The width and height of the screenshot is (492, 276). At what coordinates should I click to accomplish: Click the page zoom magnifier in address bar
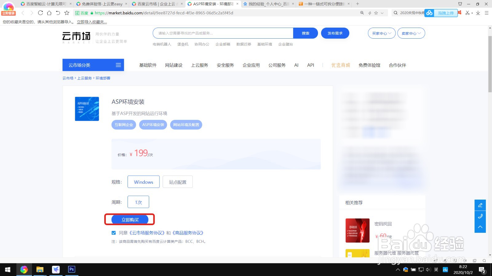(x=362, y=13)
